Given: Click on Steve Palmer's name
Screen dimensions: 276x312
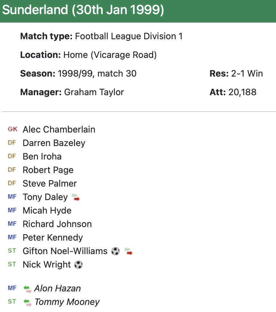Looking at the screenshot, I should pyautogui.click(x=50, y=184).
